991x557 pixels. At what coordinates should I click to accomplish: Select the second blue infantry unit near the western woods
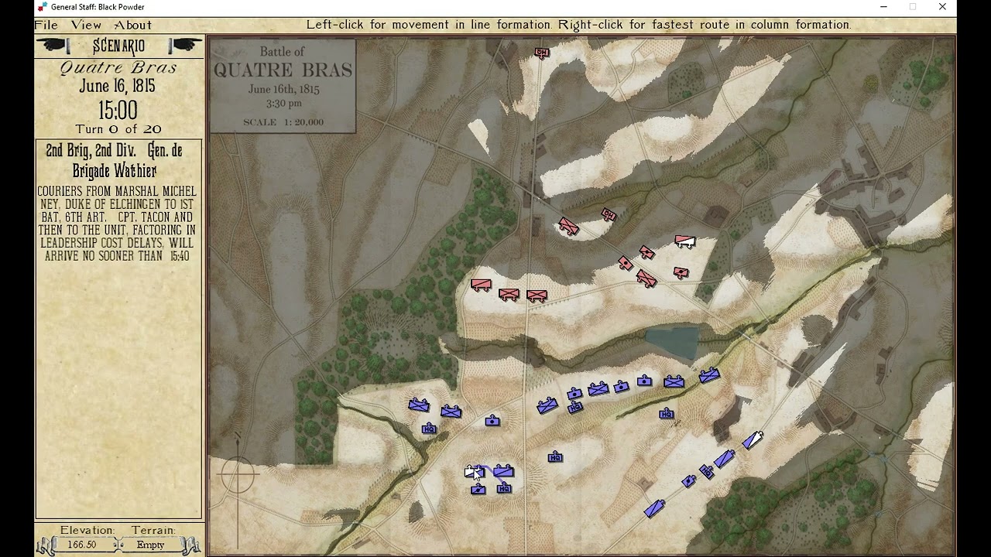451,412
